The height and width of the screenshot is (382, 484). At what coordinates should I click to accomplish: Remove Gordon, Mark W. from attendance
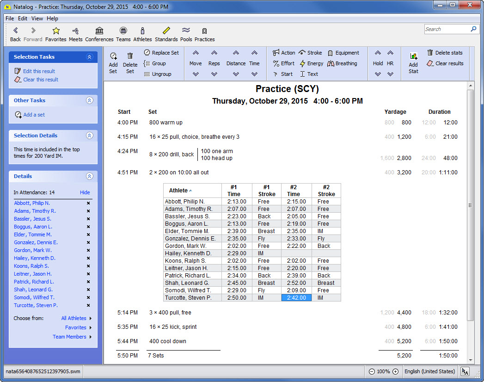pyautogui.click(x=88, y=250)
